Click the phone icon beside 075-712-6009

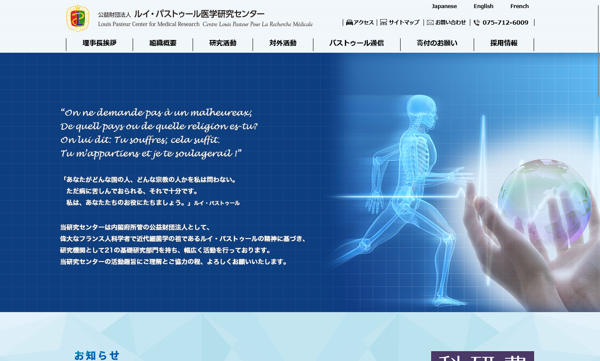click(x=477, y=23)
